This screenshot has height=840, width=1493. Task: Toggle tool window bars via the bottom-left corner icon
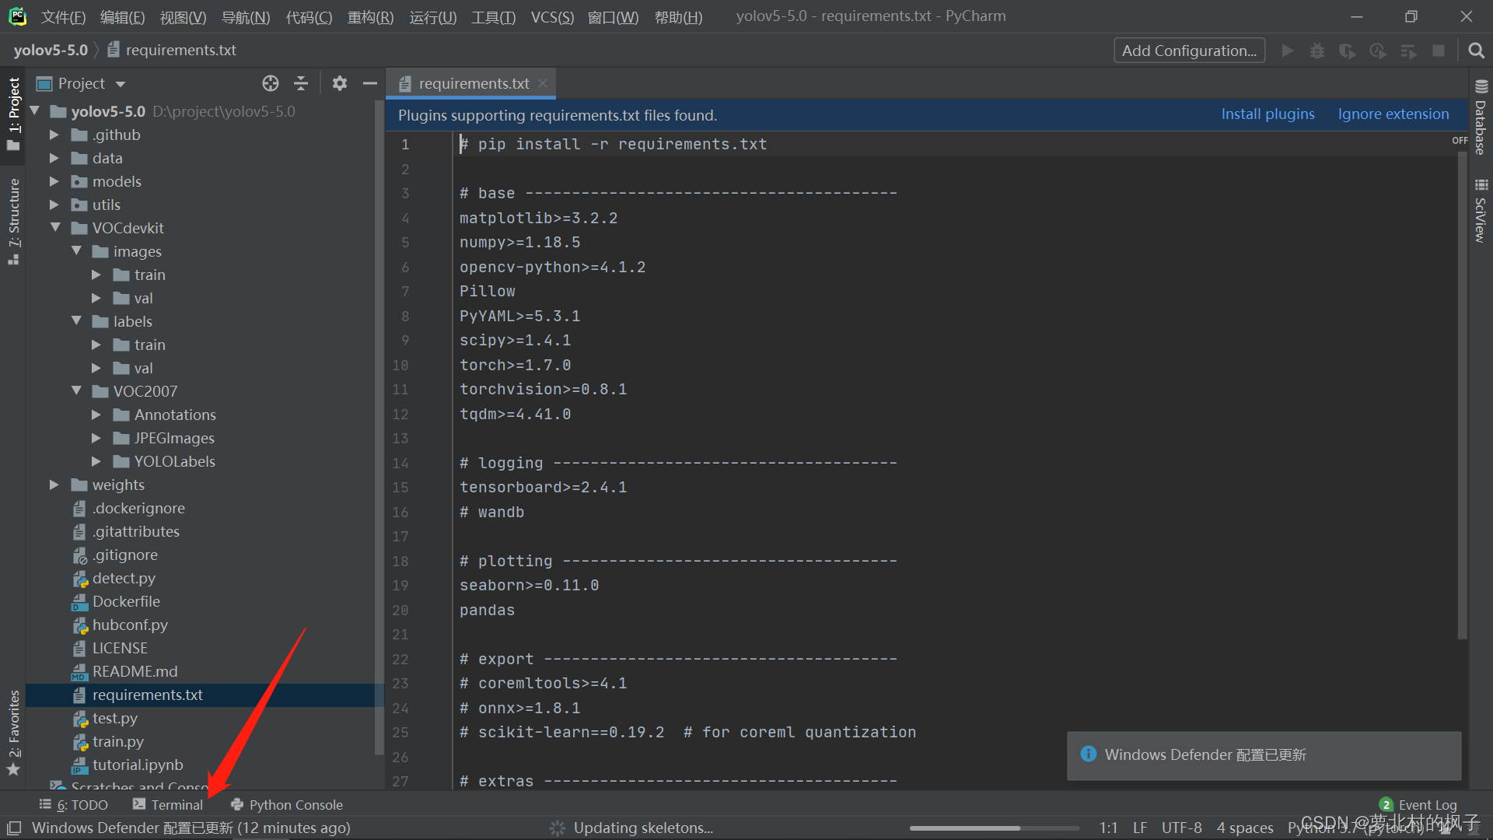(x=14, y=828)
